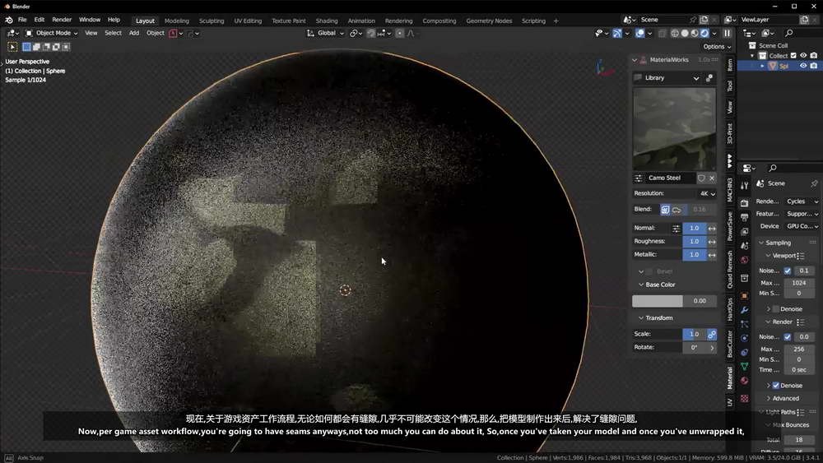Screen dimensions: 823x463
Task: Open the File menu
Action: point(22,20)
